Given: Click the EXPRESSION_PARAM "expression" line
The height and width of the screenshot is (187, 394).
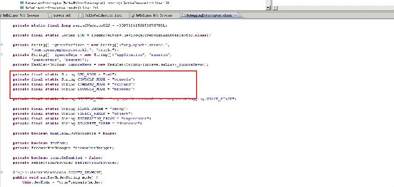Looking at the screenshot, I should point(82,118).
